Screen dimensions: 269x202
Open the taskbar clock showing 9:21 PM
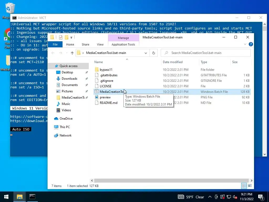(246, 197)
